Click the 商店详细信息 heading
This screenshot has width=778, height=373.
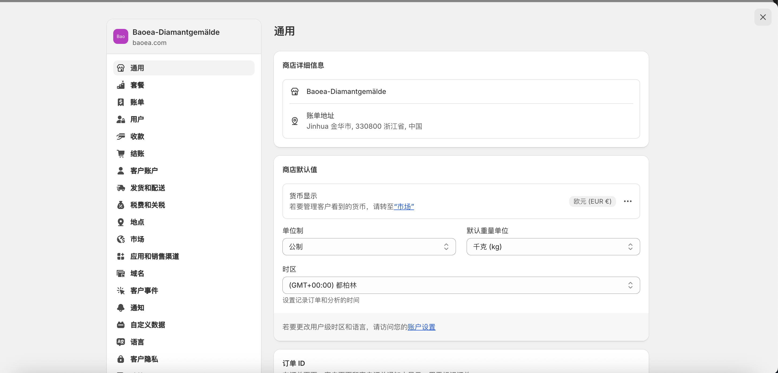click(303, 66)
